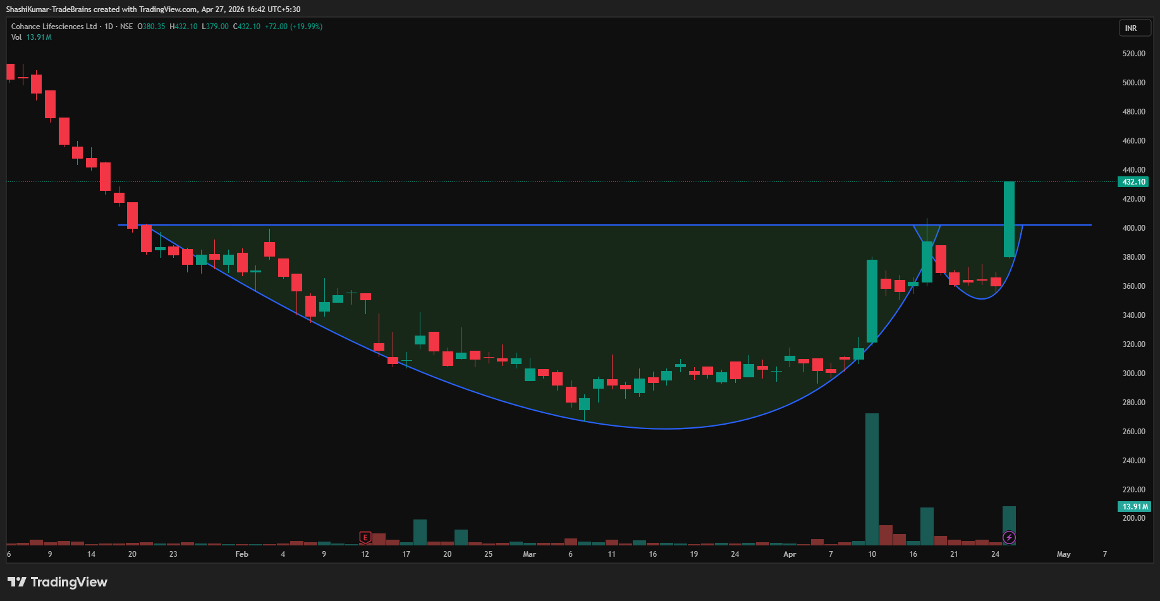1160x601 pixels.
Task: Click the 'May' label on the time axis
Action: (x=1063, y=554)
